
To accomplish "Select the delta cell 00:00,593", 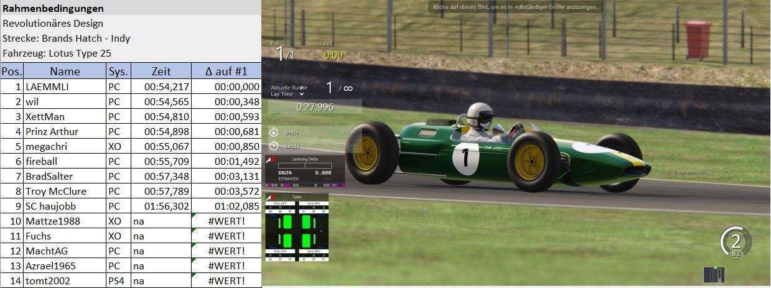I will point(227,116).
